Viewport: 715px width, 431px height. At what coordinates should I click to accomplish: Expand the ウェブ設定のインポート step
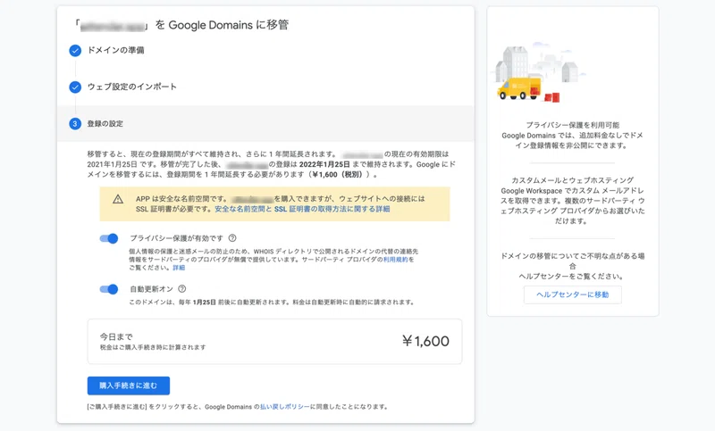click(132, 87)
